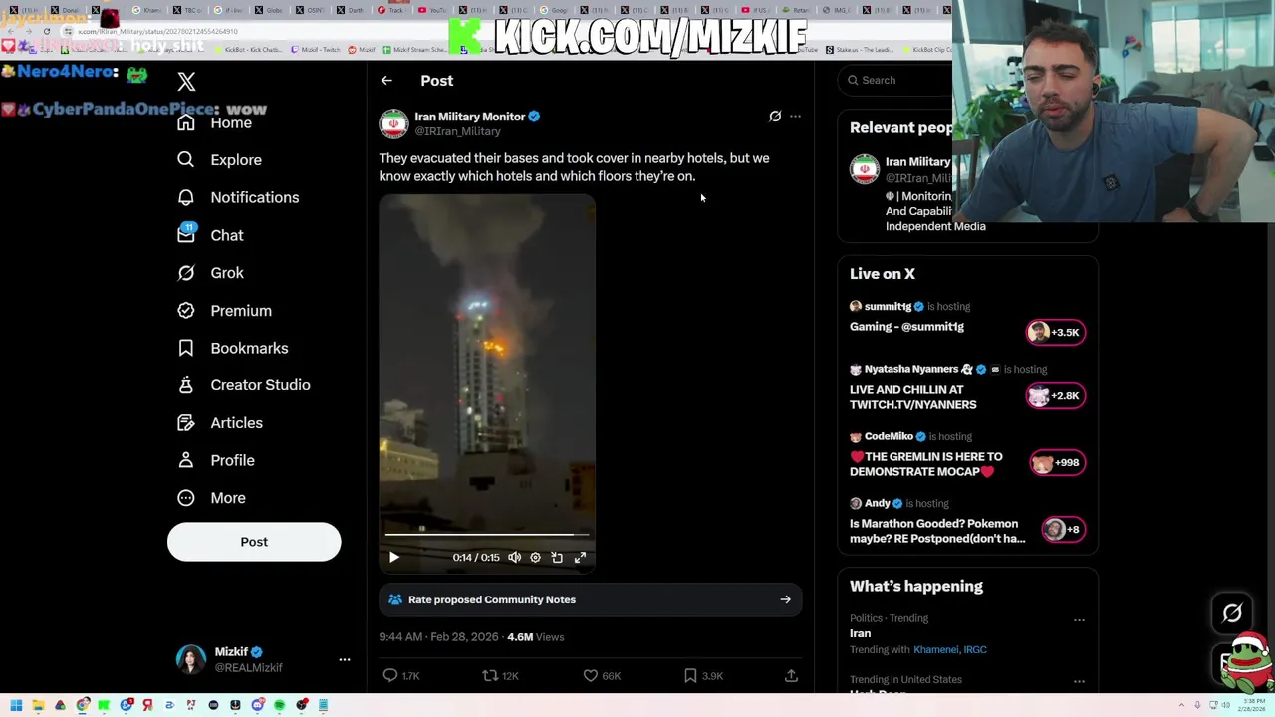1275x717 pixels.
Task: Open the KickBot - Kick Chatbot bookmark
Action: click(x=250, y=49)
